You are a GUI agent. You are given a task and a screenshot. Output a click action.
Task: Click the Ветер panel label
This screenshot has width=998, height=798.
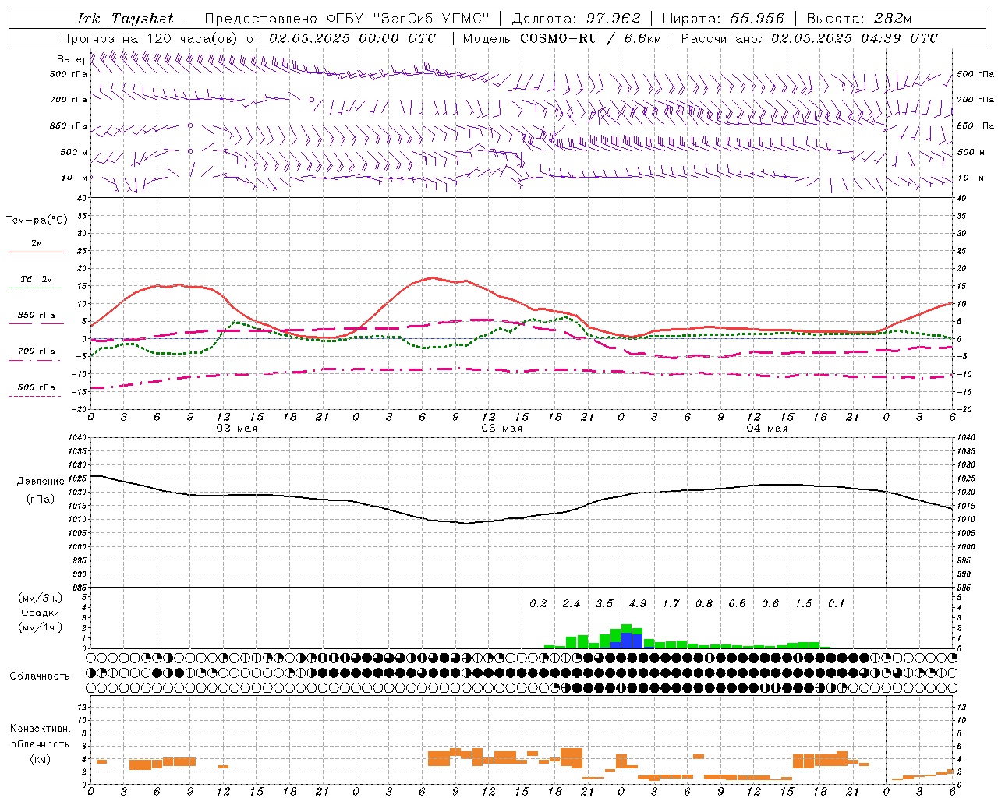coord(72,59)
